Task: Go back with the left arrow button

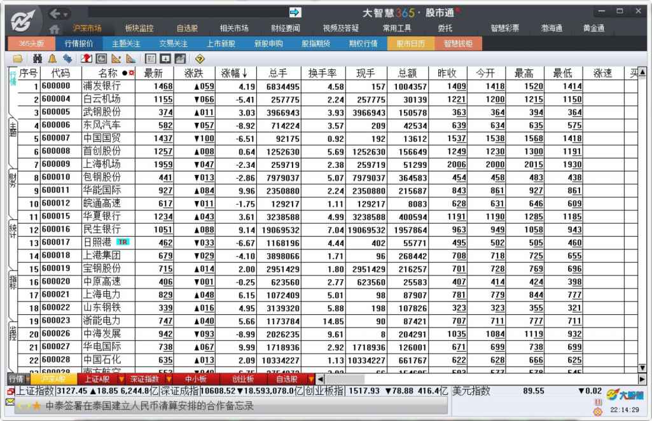Action: pyautogui.click(x=55, y=14)
